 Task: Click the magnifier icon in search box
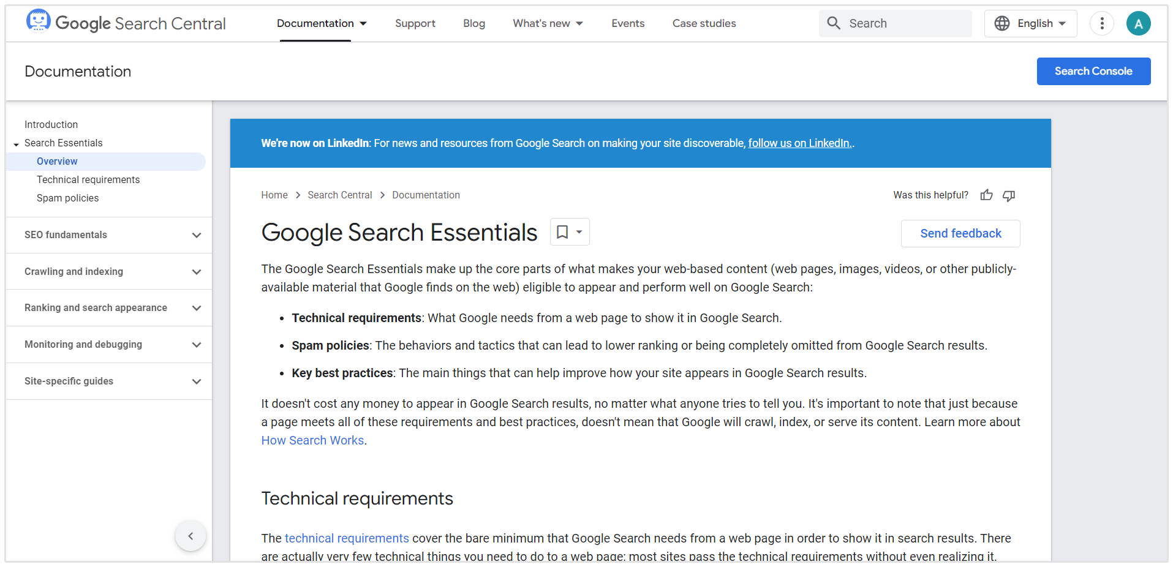[x=834, y=23]
